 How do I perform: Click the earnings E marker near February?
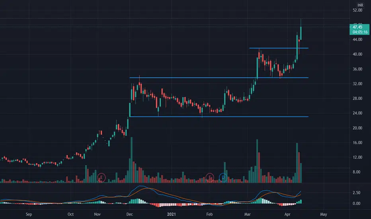210,177
